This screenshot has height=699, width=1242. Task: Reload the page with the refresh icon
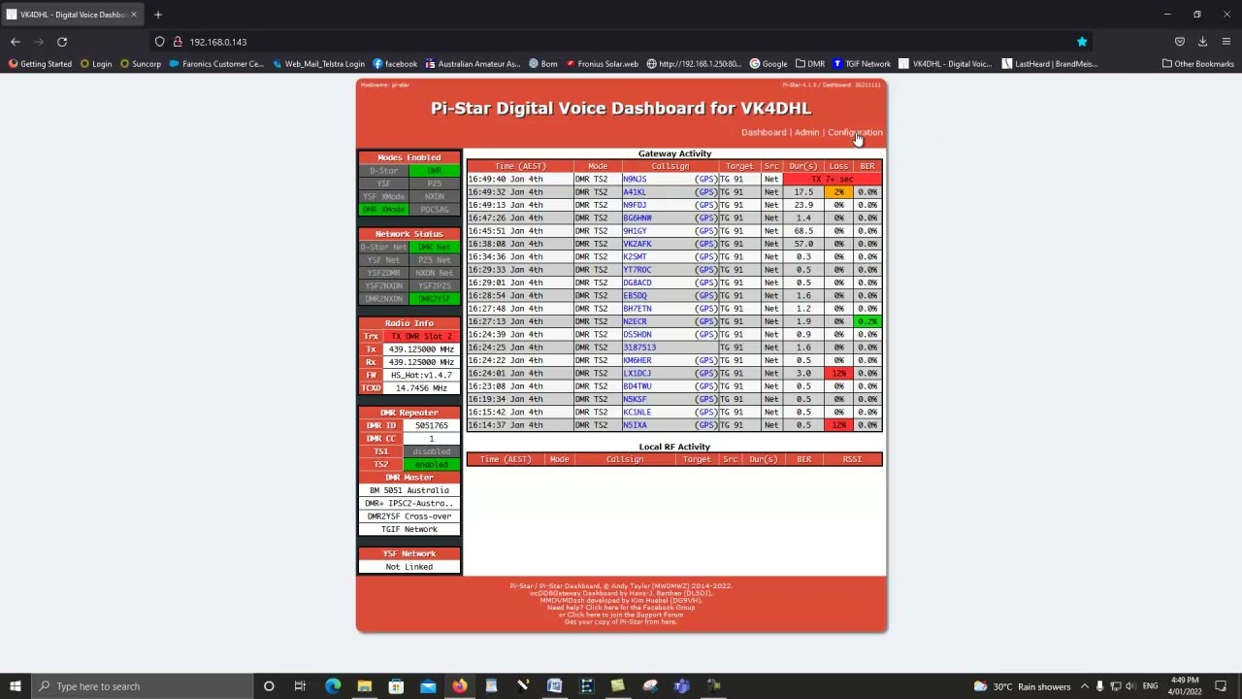[62, 42]
